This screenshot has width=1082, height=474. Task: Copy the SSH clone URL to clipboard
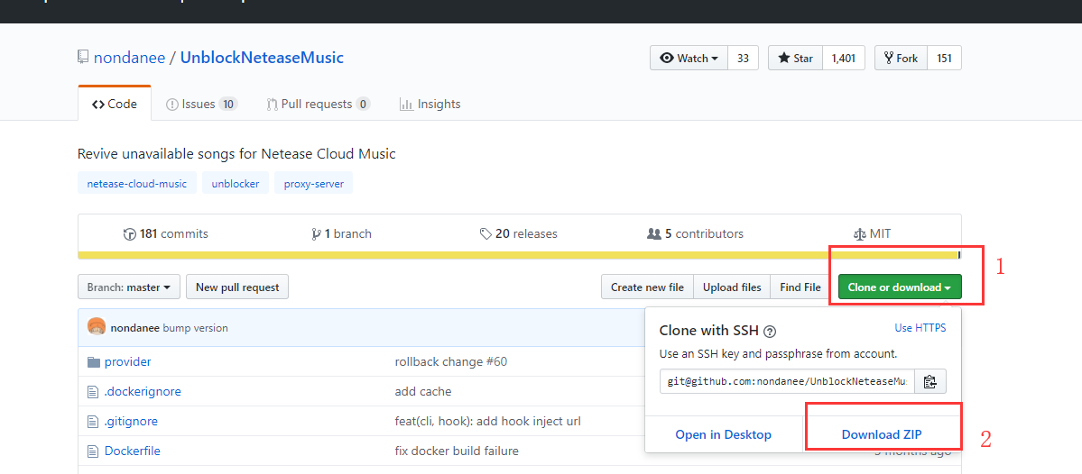point(930,381)
